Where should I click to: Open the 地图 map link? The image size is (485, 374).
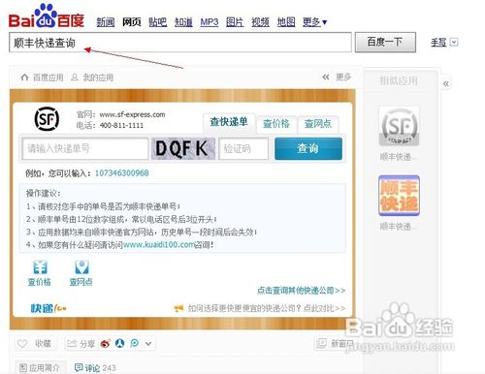[286, 22]
